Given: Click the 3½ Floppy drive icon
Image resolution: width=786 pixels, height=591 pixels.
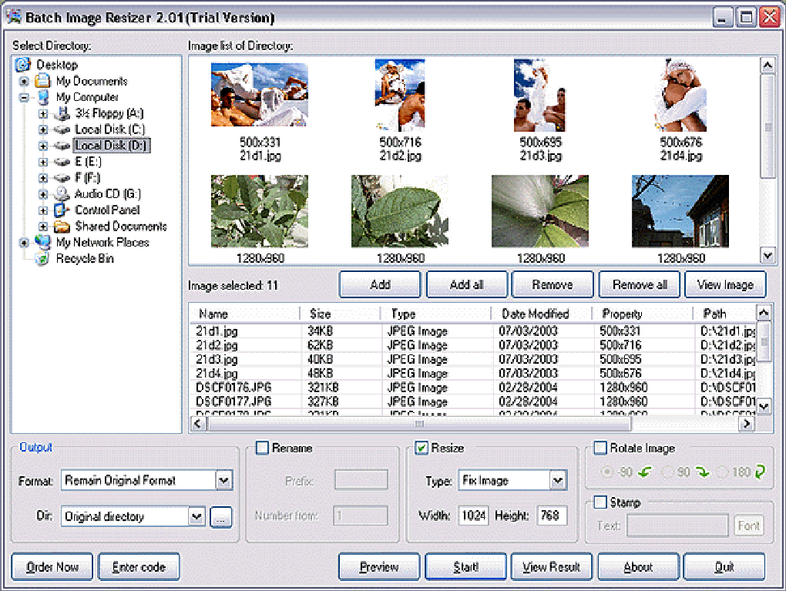Looking at the screenshot, I should (62, 113).
